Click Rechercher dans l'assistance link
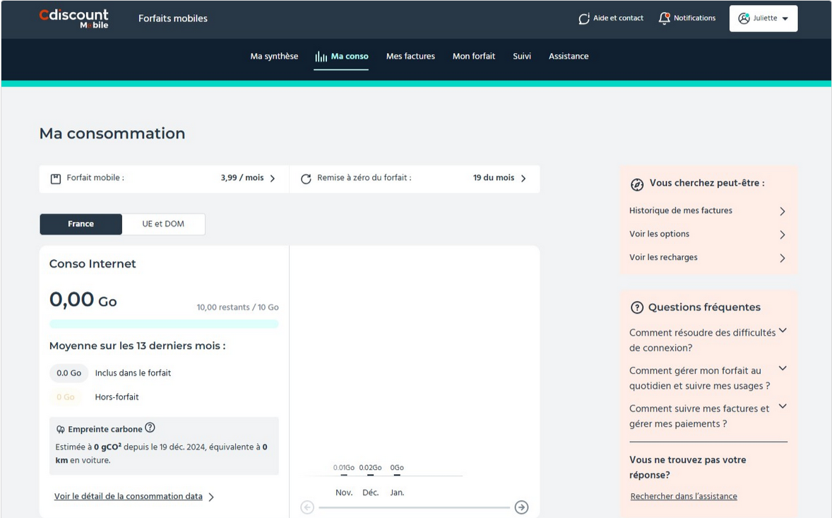This screenshot has width=832, height=518. click(x=683, y=497)
